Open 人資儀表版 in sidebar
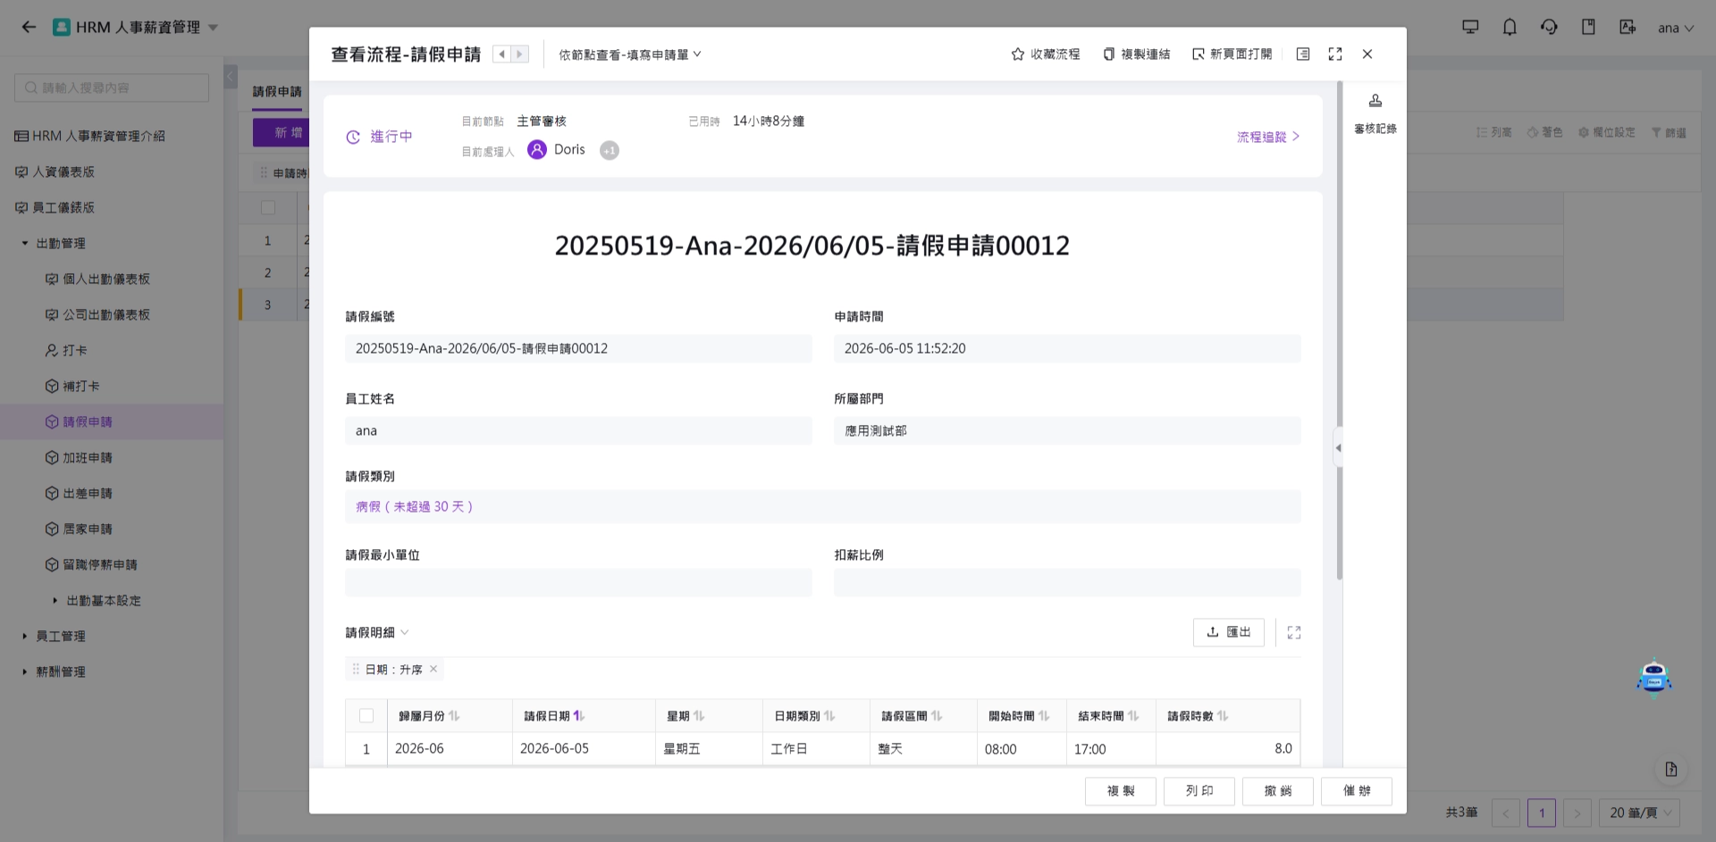This screenshot has height=842, width=1716. [x=55, y=171]
